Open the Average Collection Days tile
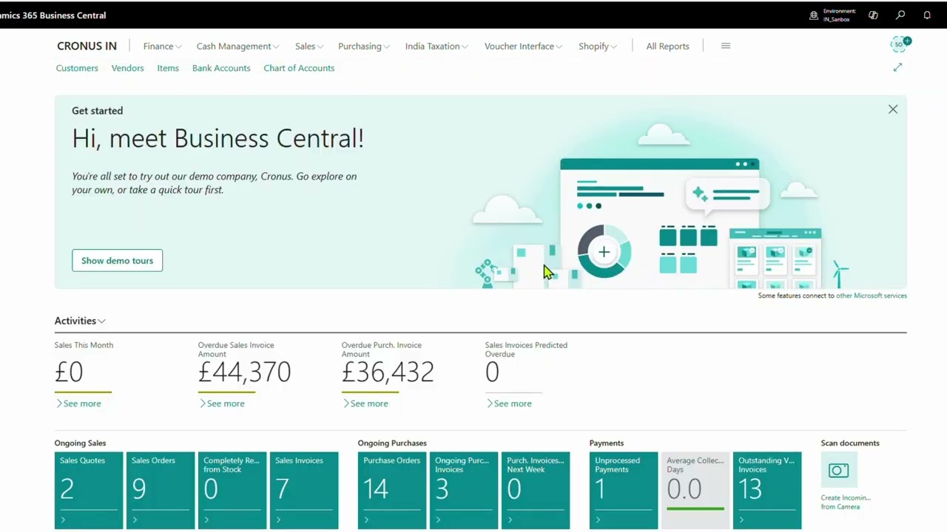947x532 pixels. [x=695, y=491]
